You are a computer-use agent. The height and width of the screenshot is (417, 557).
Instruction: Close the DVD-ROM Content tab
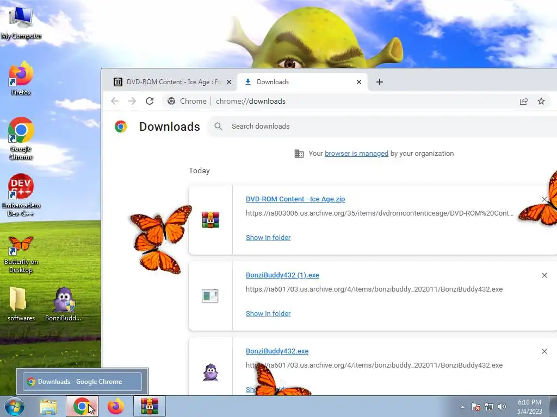click(229, 82)
